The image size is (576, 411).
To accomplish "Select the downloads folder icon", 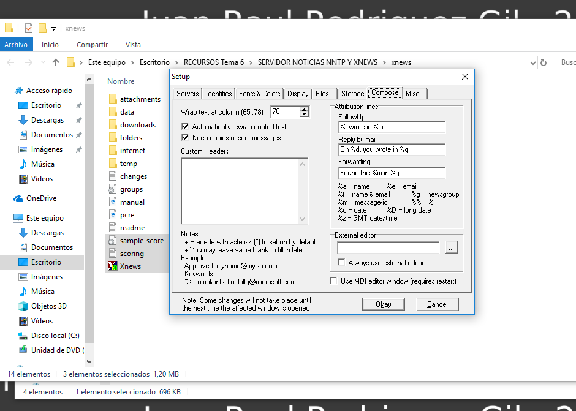I will (x=112, y=124).
